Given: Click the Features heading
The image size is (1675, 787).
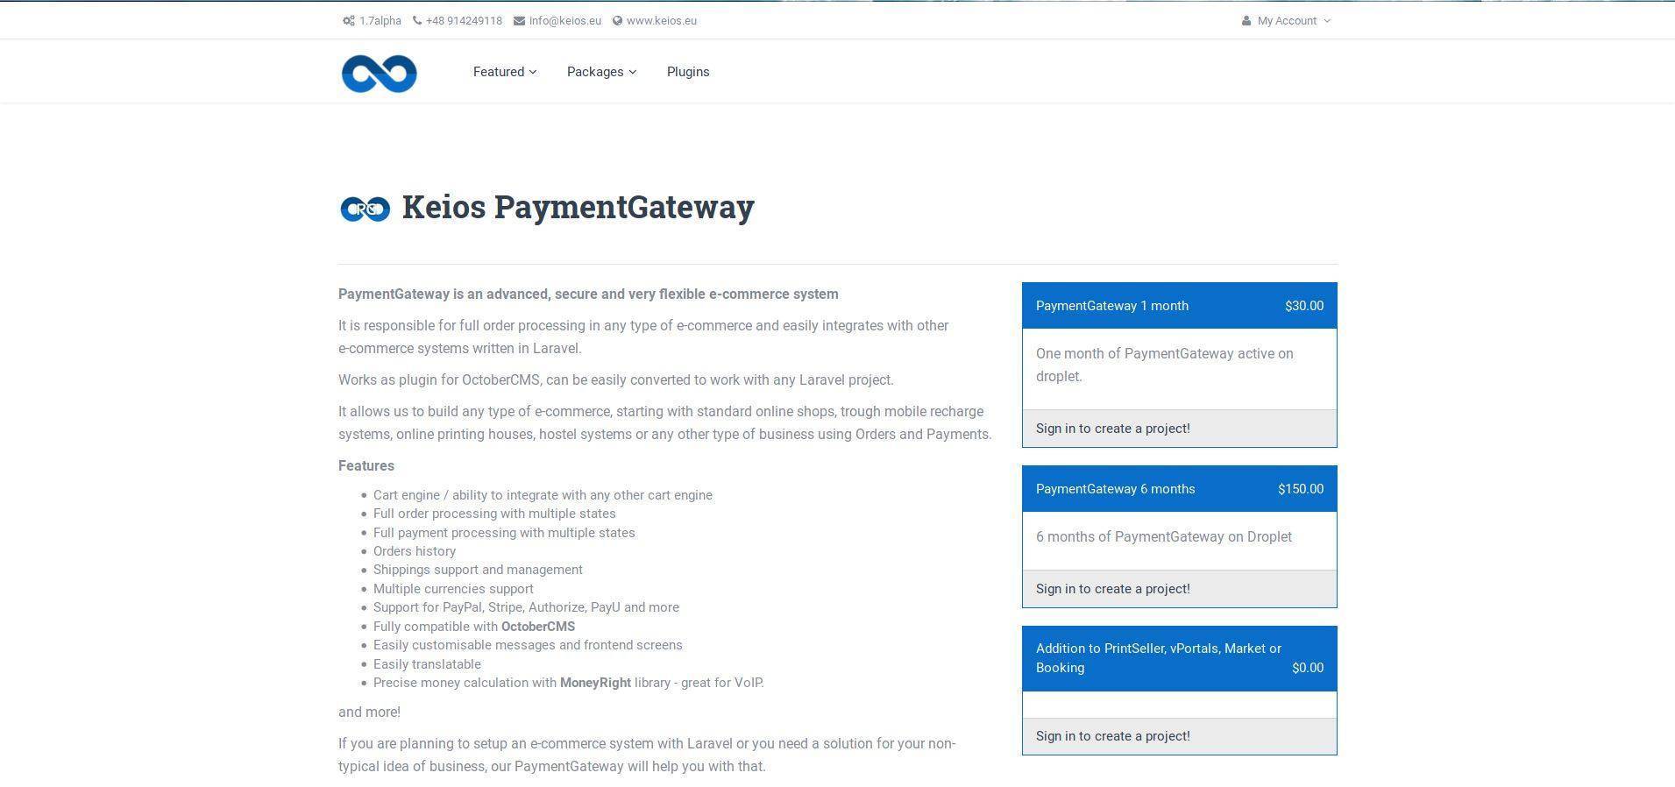Looking at the screenshot, I should point(366,466).
